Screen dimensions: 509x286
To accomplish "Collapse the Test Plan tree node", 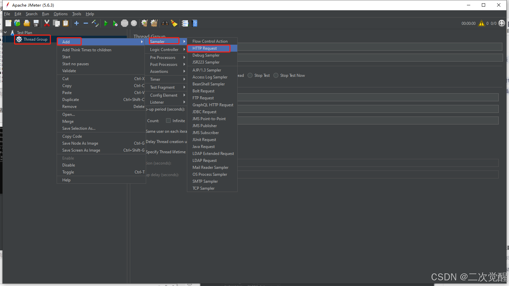I will (x=5, y=32).
